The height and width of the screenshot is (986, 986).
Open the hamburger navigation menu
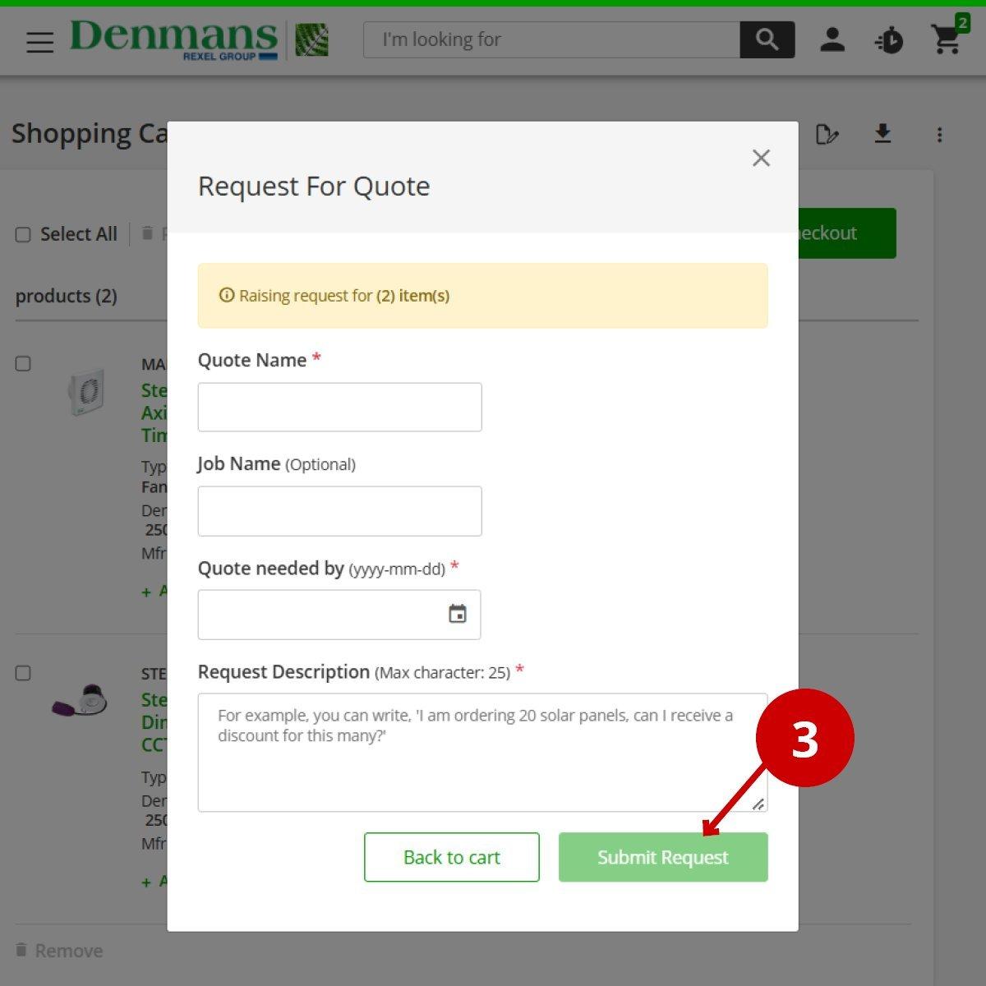[x=39, y=43]
